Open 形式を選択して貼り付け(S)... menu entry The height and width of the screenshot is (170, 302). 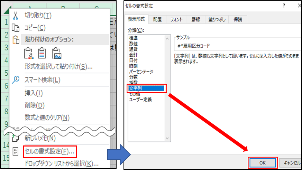[59, 67]
